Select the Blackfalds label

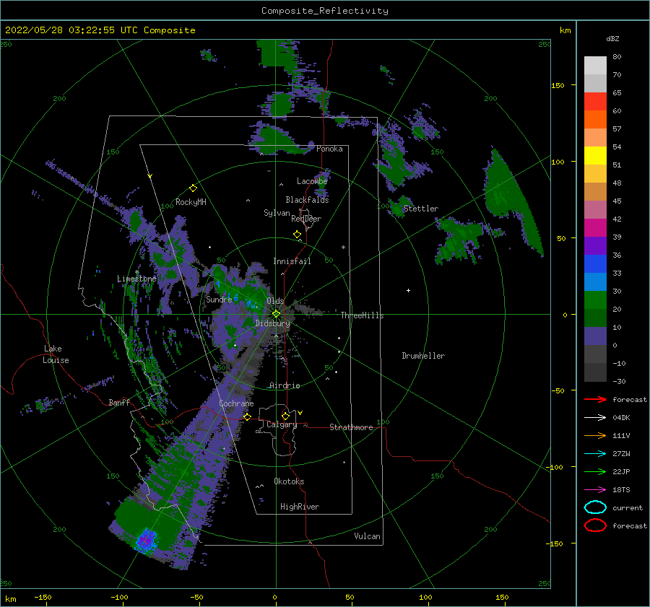coord(307,200)
